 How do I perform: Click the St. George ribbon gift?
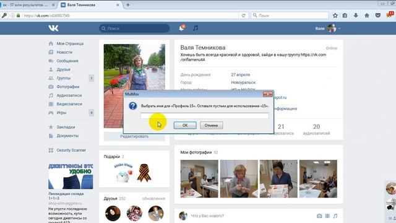pos(144,173)
